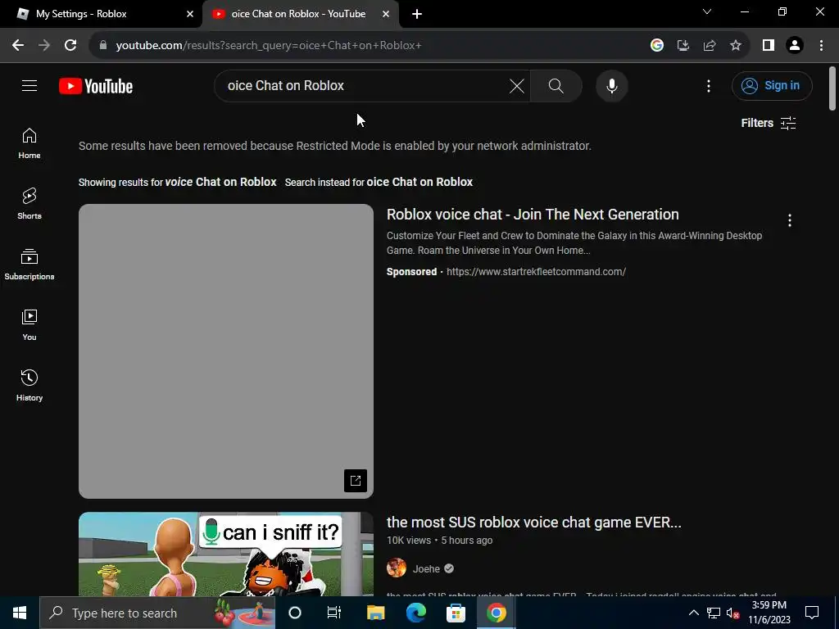Launch Microsoft Edge from taskbar
The height and width of the screenshot is (629, 839).
click(x=415, y=613)
